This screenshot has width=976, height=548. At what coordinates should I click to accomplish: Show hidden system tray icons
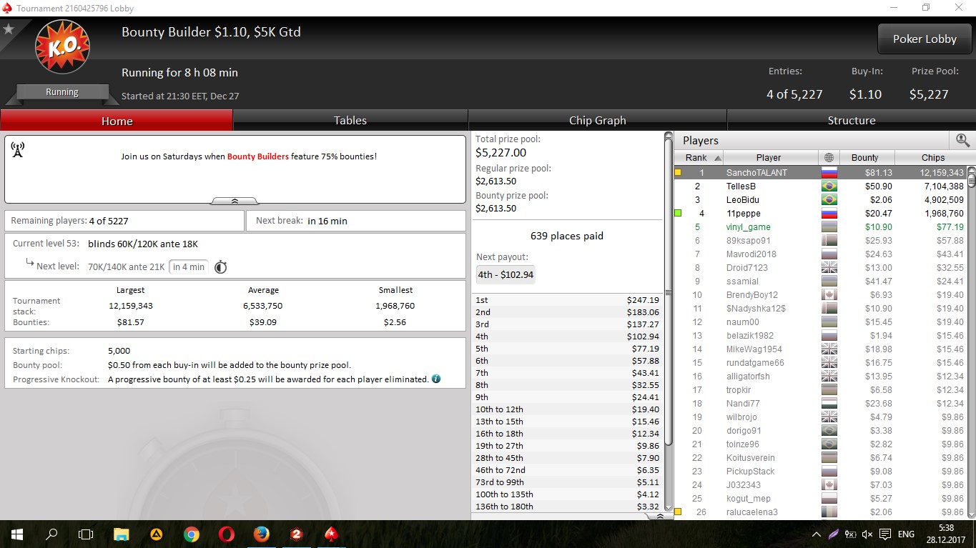(816, 534)
